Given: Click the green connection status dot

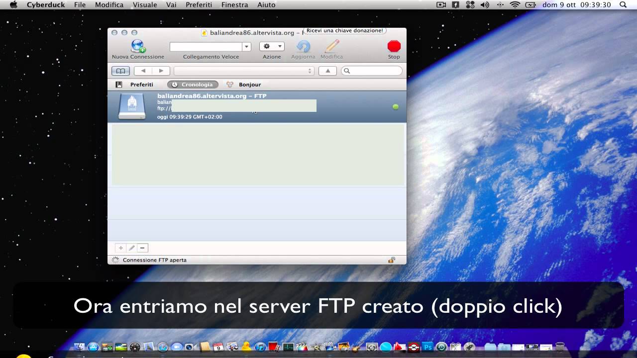Looking at the screenshot, I should click(x=396, y=106).
